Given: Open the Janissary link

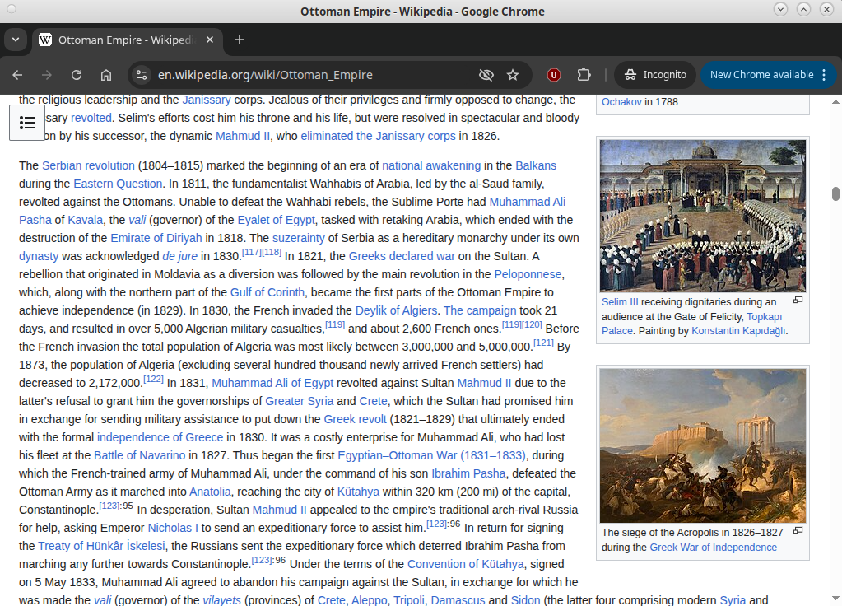Looking at the screenshot, I should coord(207,100).
